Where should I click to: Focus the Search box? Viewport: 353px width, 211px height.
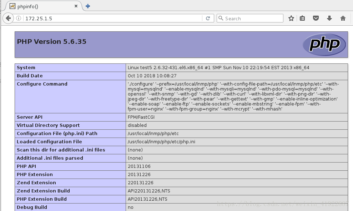coord(250,18)
